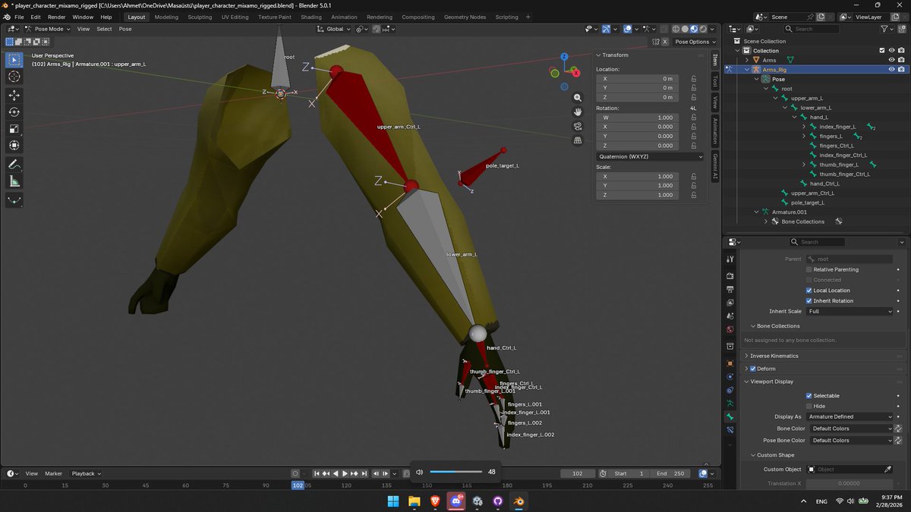Switch to wireframe viewport shading

(x=676, y=29)
